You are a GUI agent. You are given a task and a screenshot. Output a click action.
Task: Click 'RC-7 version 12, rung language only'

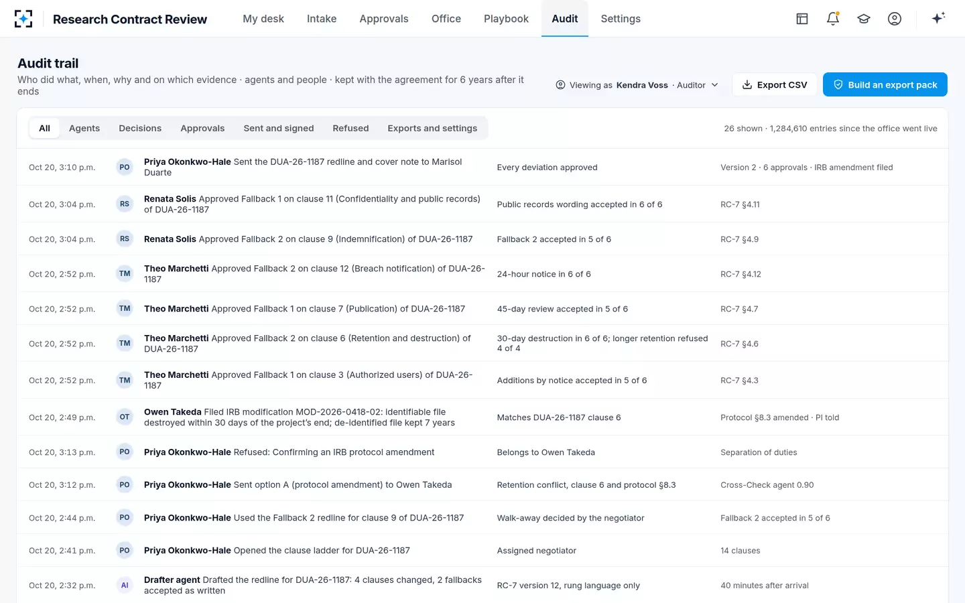point(568,586)
